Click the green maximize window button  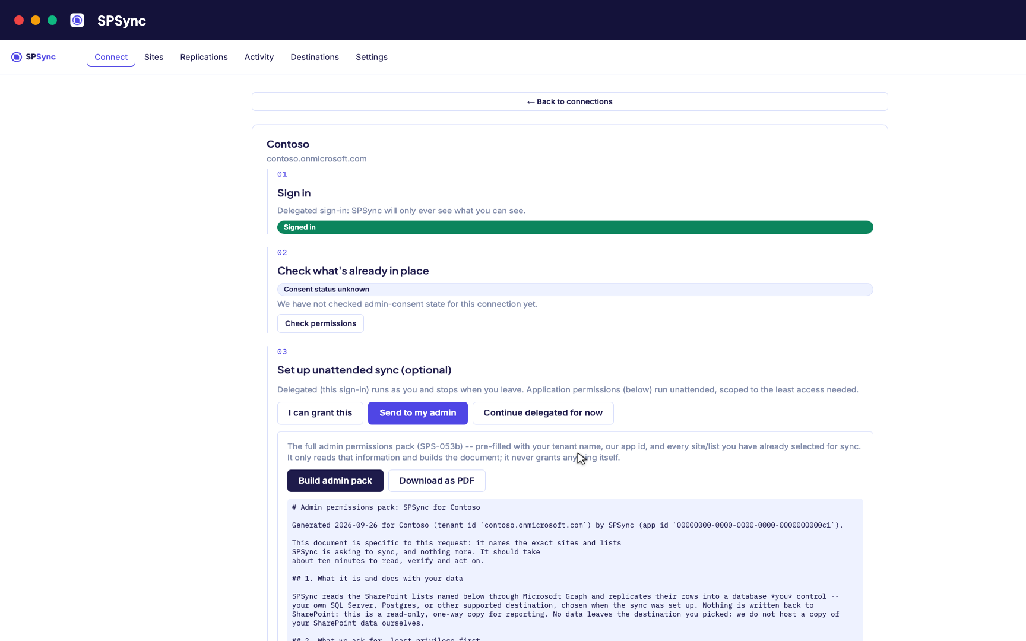point(52,20)
